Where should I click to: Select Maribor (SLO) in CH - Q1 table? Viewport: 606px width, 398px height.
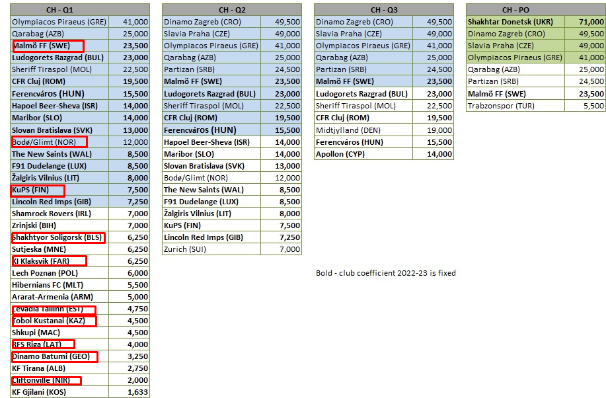click(59, 118)
